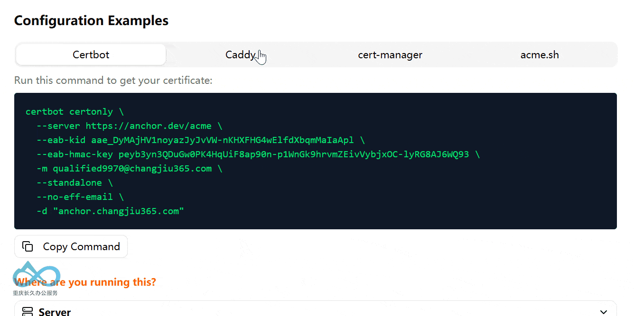The width and height of the screenshot is (634, 316).
Task: Click the -d "anchor.changjiu365.com" line
Action: click(x=110, y=211)
